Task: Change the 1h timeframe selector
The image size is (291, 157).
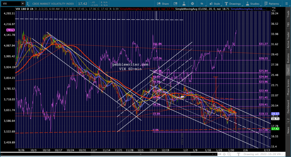Action: click(x=202, y=3)
